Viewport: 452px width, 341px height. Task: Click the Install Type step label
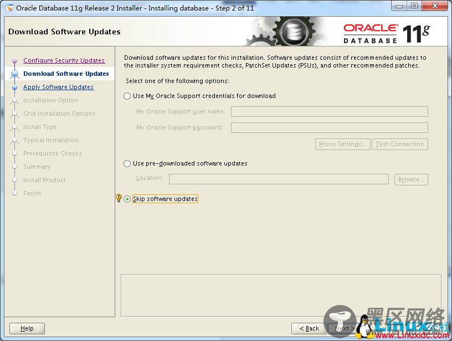(x=40, y=127)
